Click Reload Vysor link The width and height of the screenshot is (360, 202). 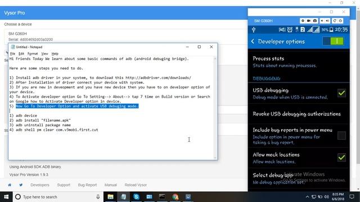(x=136, y=185)
